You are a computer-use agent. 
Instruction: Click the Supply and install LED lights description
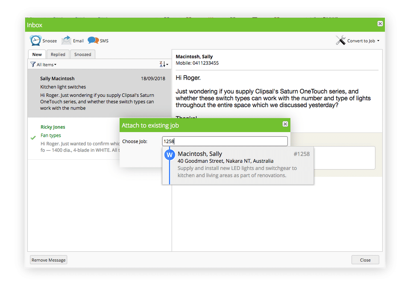coord(237,172)
